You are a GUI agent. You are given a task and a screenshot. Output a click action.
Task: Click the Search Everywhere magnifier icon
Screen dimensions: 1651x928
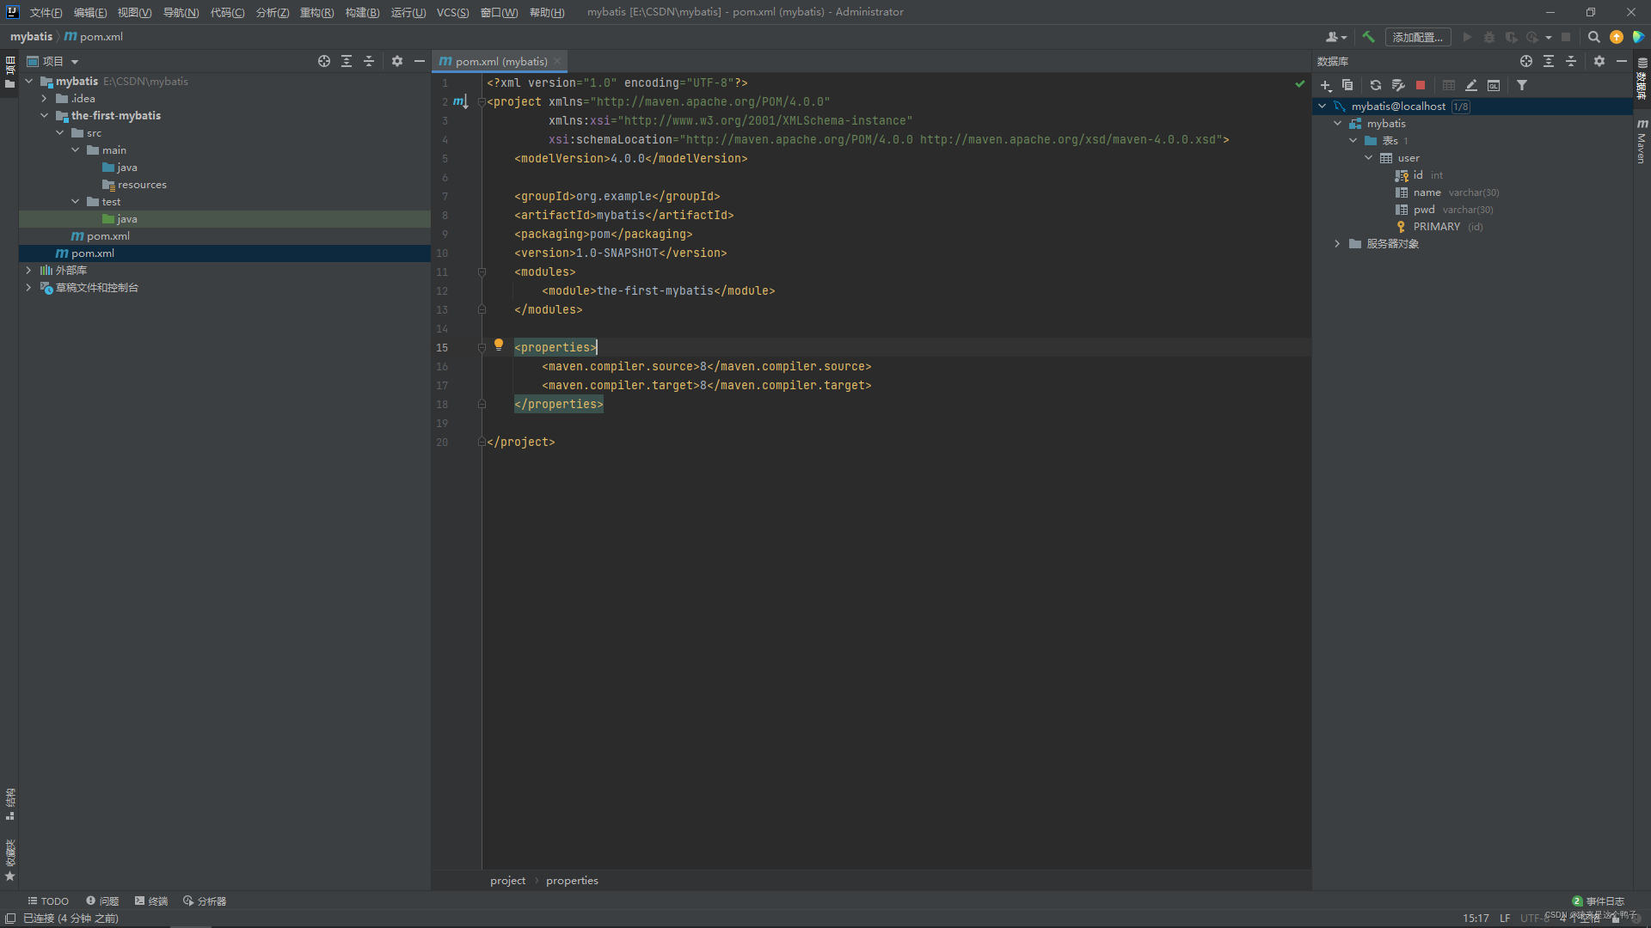coord(1594,37)
